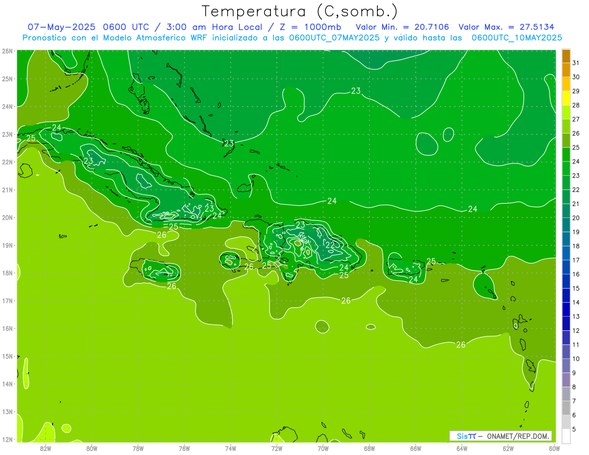The height and width of the screenshot is (455, 589).
Task: Click the 'Temperatura (C,somb.)' map title
Action: (300, 11)
